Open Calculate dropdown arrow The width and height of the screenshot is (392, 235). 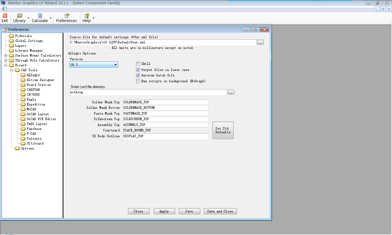tap(51, 18)
